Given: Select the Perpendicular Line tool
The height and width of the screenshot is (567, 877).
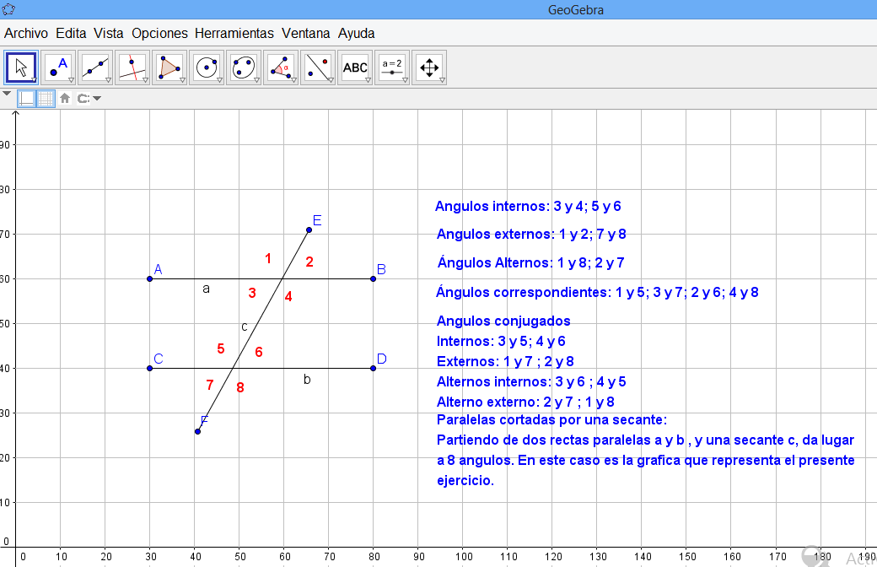Looking at the screenshot, I should point(132,67).
